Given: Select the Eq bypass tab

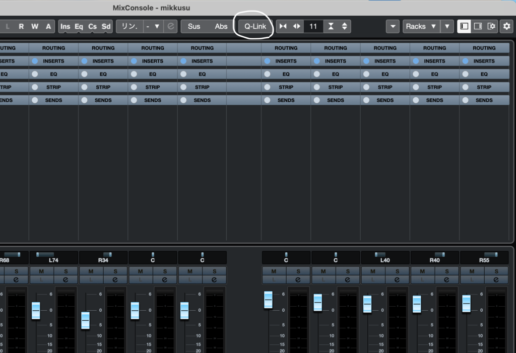Looking at the screenshot, I should click(79, 26).
